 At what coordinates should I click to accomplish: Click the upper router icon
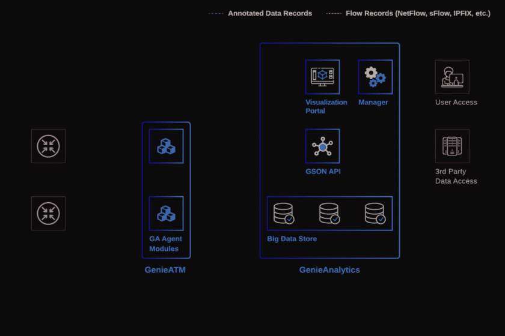coord(48,146)
